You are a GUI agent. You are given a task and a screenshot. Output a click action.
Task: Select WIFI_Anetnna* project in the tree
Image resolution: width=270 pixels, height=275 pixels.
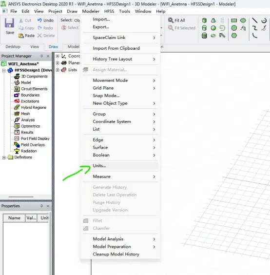[x=23, y=64]
